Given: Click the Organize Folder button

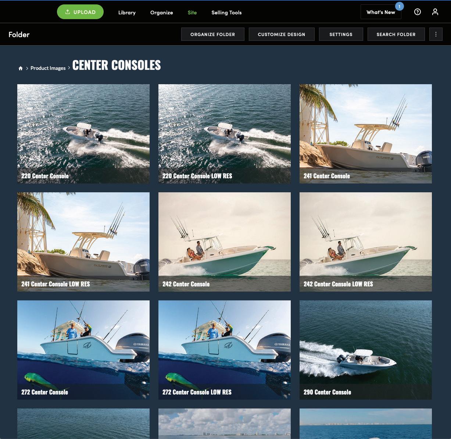Looking at the screenshot, I should [212, 34].
